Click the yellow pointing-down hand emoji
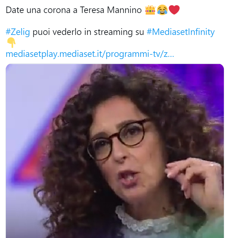Image resolution: width=226 pixels, height=238 pixels. click(x=11, y=43)
